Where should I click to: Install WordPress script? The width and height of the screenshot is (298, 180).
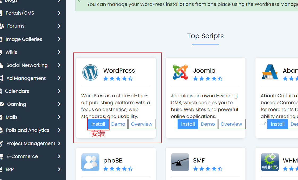coord(98,124)
